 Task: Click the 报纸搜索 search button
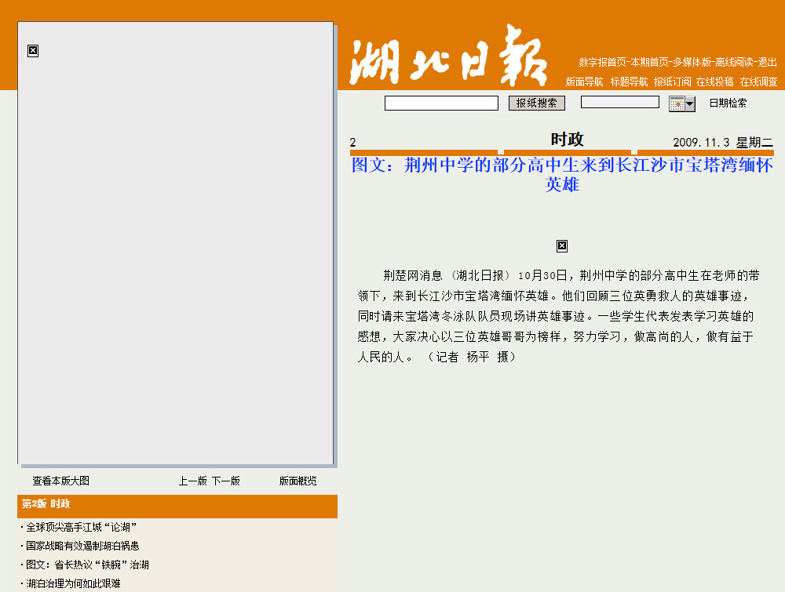click(537, 104)
